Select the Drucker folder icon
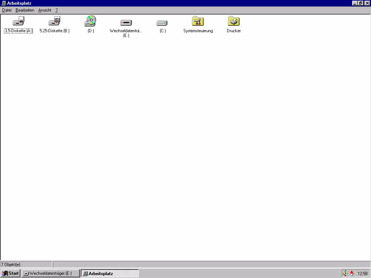Image resolution: width=371 pixels, height=278 pixels. point(234,21)
